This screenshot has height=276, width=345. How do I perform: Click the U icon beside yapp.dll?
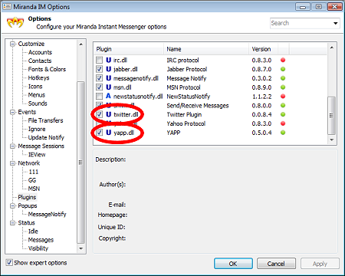point(109,133)
